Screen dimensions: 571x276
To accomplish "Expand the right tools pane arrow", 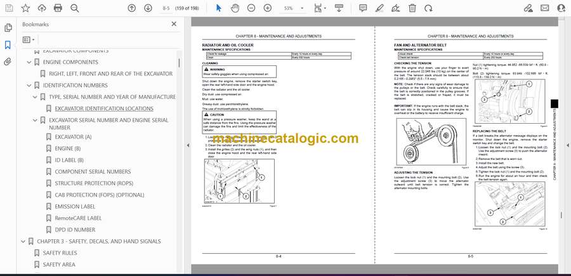I will point(568,145).
